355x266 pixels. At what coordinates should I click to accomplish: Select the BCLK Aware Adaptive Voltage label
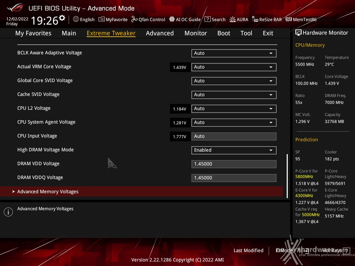click(50, 53)
